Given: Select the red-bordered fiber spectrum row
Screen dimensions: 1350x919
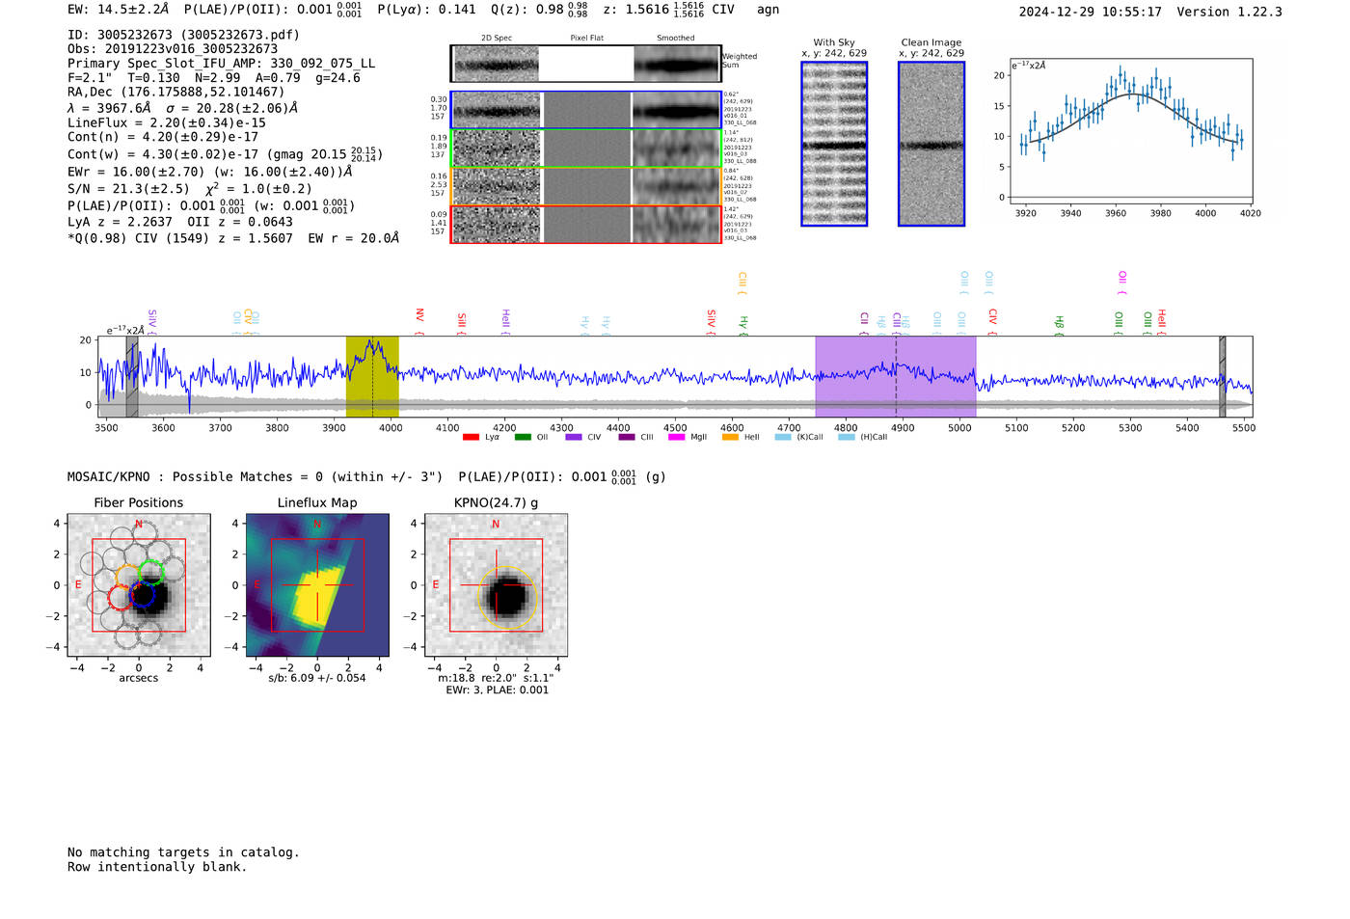Looking at the screenshot, I should pyautogui.click(x=586, y=224).
